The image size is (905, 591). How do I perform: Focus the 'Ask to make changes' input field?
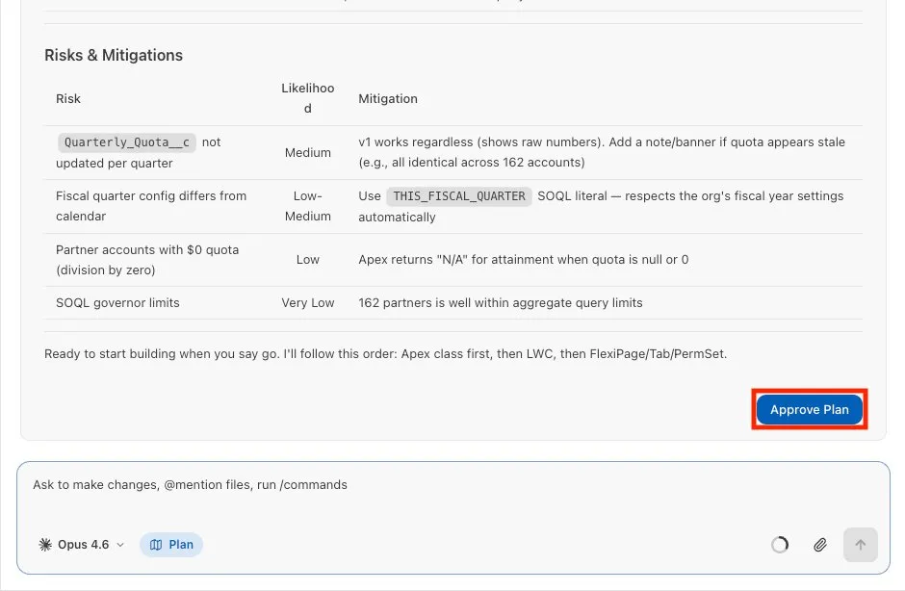(453, 485)
